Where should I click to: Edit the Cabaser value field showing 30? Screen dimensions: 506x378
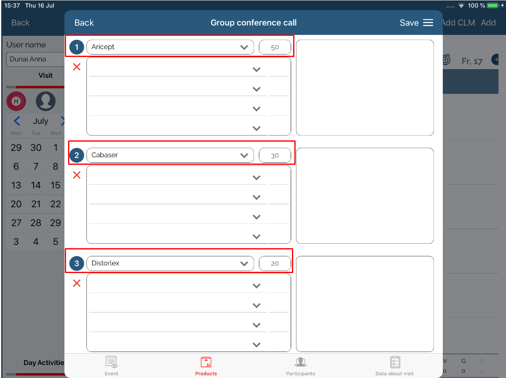275,155
